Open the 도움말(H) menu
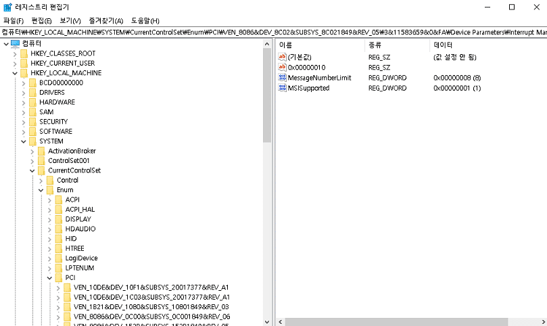547x326 pixels. coord(145,20)
